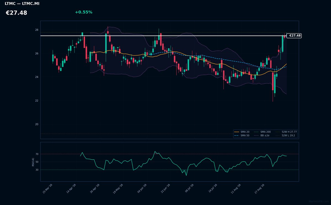Click the 04 Jun '26 date label
The image size is (331, 205).
(142, 188)
